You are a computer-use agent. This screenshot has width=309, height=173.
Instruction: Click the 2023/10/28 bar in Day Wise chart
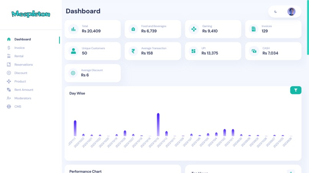click(x=125, y=133)
